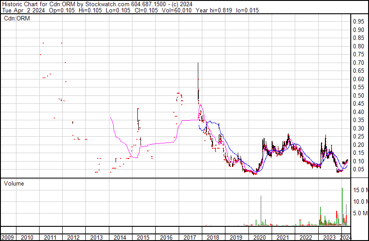369x241 pixels.
Task: Click the 2017 price spike candle reaching 0.70
Action: pos(198,82)
